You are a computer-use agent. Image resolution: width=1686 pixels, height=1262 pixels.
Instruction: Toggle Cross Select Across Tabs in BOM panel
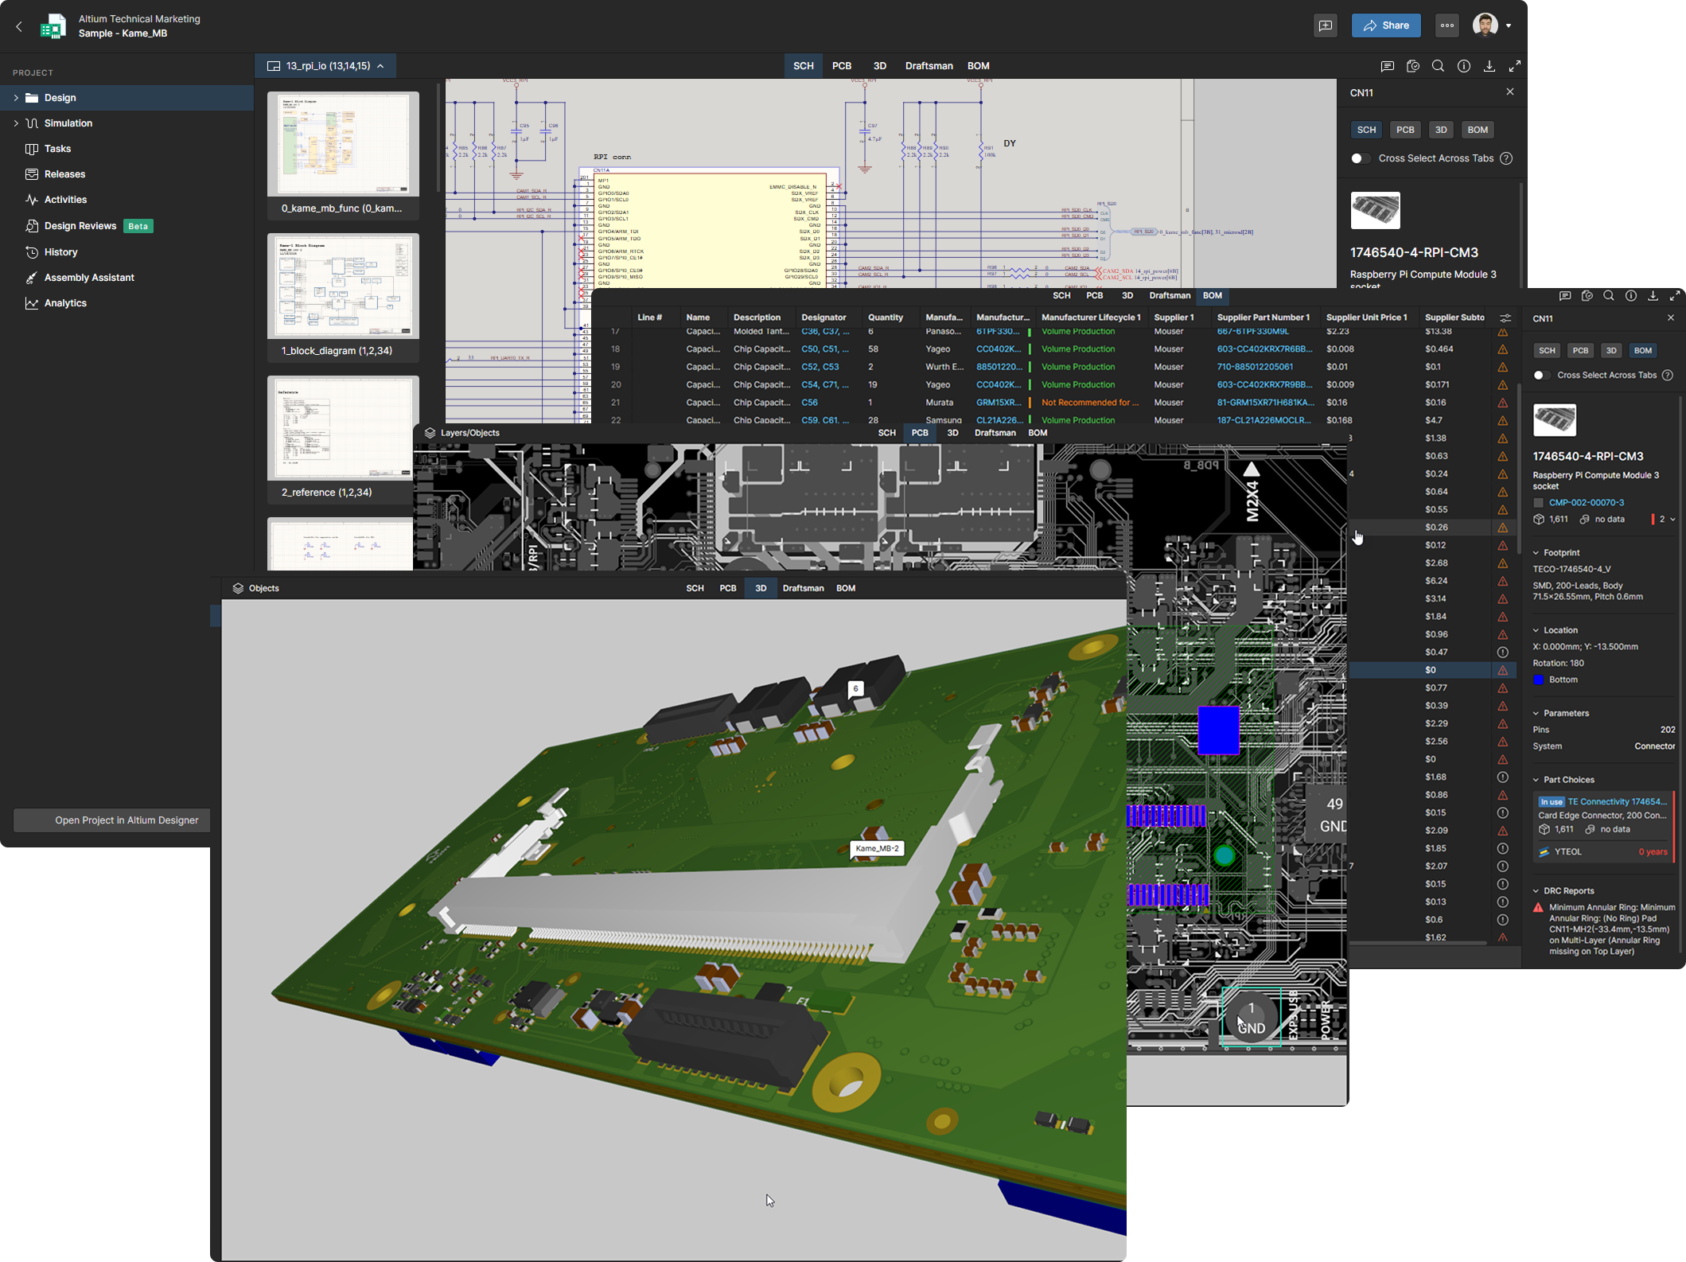tap(1541, 376)
